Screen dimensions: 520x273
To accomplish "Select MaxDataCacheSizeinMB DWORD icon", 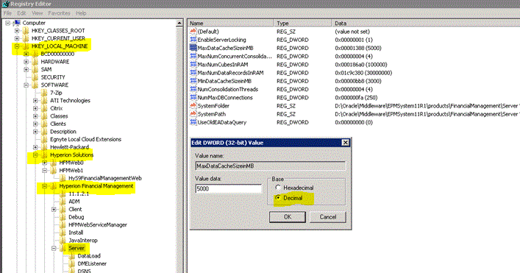I will tap(193, 48).
